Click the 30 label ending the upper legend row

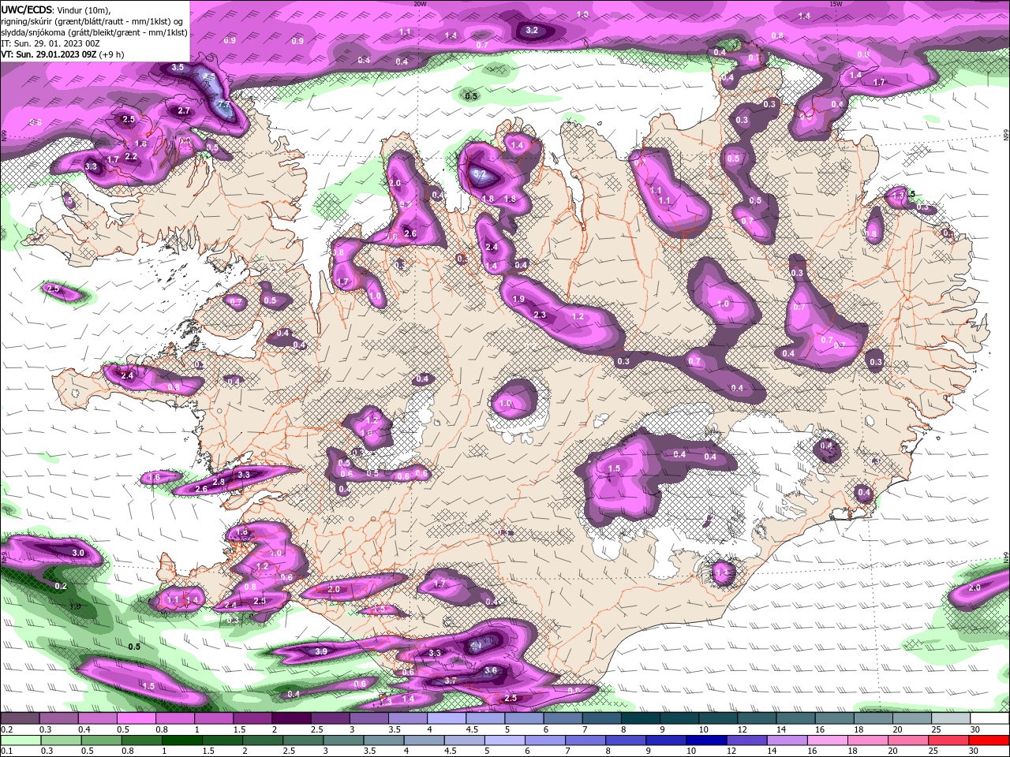975,729
